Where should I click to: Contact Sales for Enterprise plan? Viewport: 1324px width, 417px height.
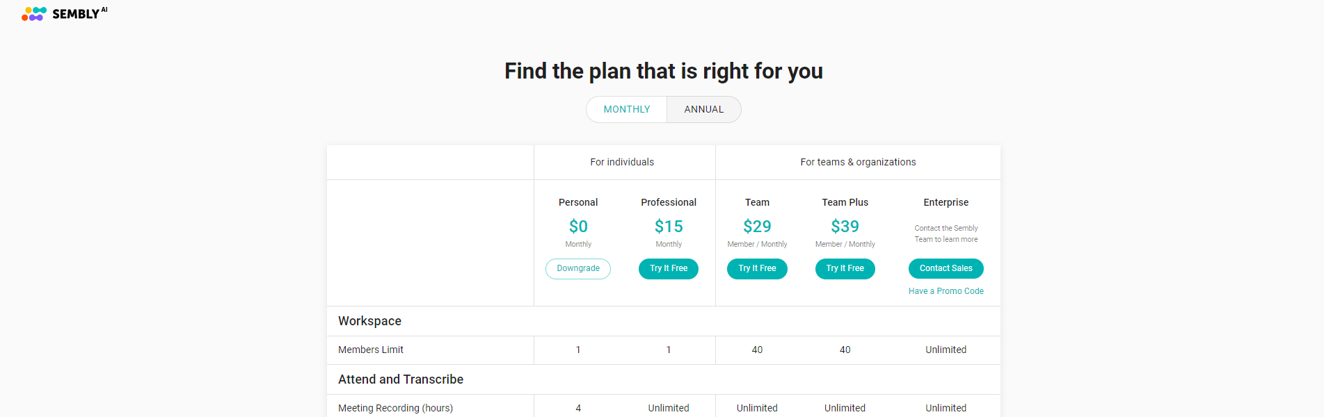point(946,268)
